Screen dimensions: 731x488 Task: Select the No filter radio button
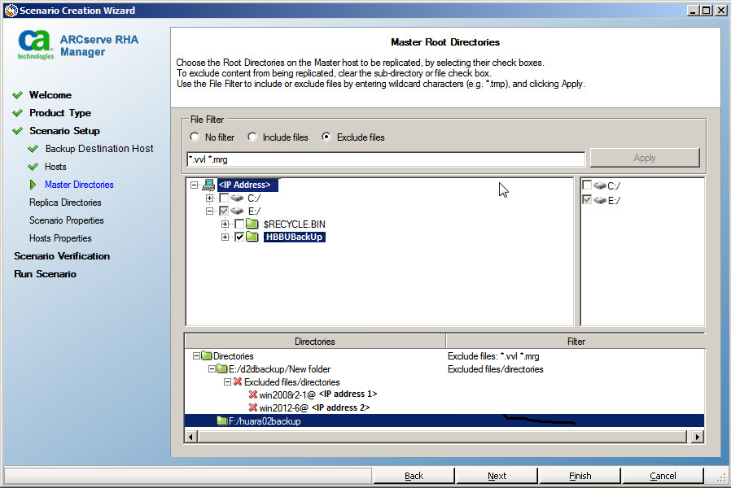coord(195,137)
